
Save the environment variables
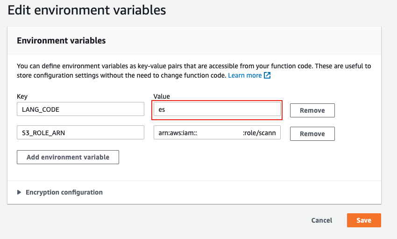click(x=364, y=220)
